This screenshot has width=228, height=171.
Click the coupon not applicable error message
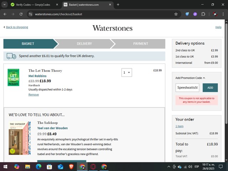197,100
